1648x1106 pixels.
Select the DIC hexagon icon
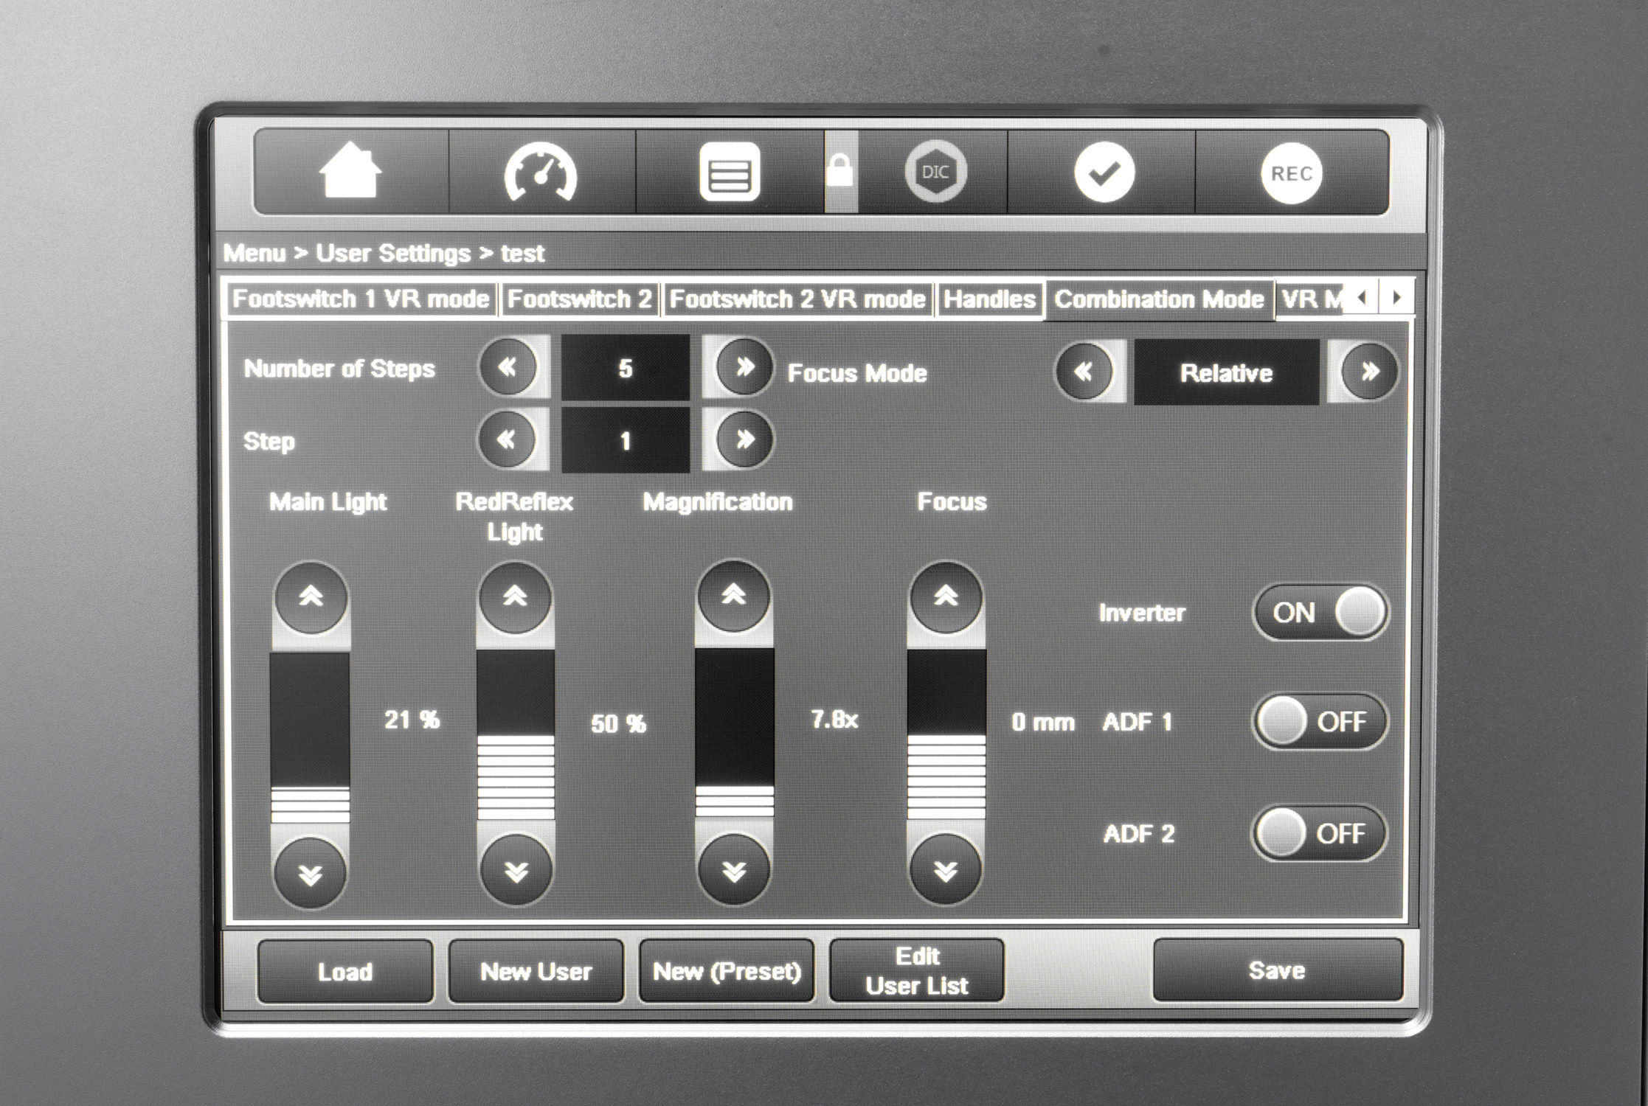(935, 173)
